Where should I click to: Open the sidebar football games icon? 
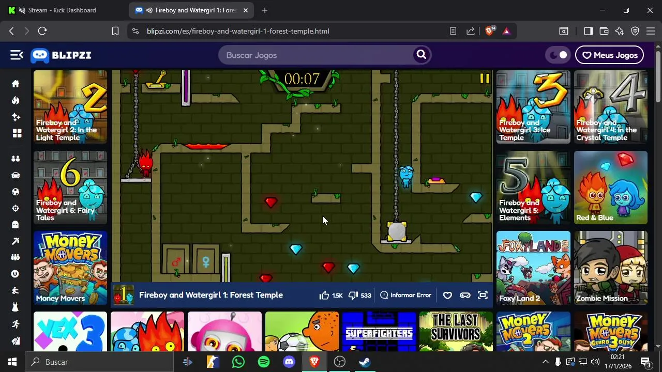click(16, 192)
